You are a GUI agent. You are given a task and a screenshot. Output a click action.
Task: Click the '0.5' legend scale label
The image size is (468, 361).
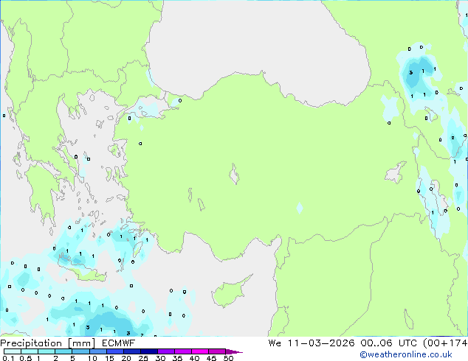click(26, 358)
